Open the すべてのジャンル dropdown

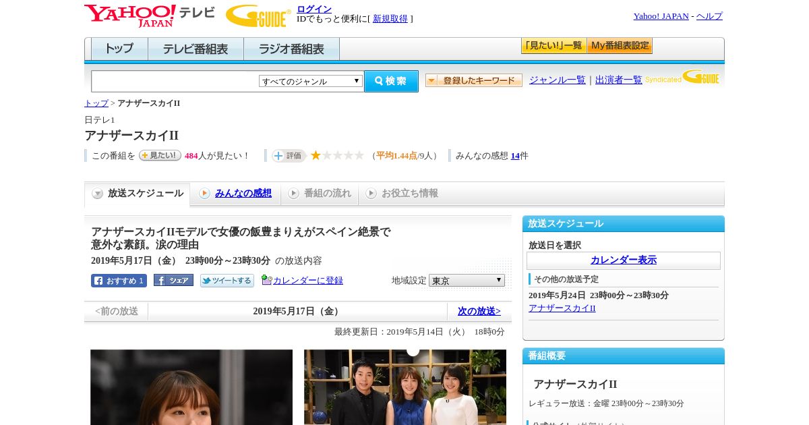311,81
